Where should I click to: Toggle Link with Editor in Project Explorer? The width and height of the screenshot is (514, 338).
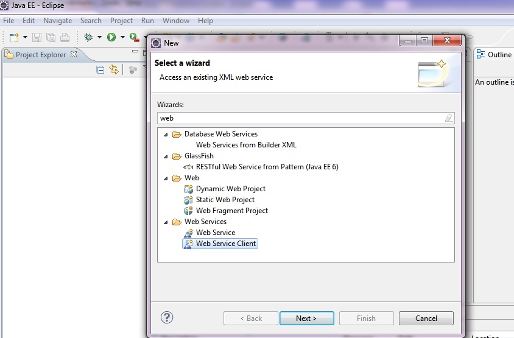(114, 69)
